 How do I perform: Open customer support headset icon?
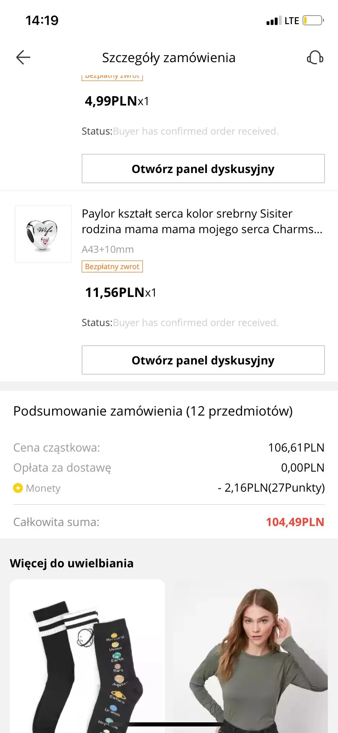click(315, 58)
